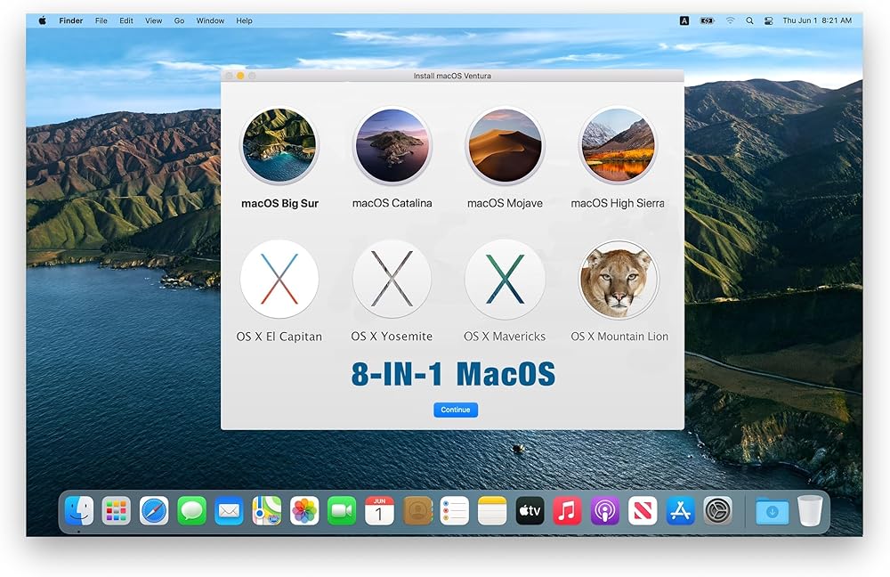Click the OS X Mountain Lion label
This screenshot has width=890, height=577.
pyautogui.click(x=619, y=337)
